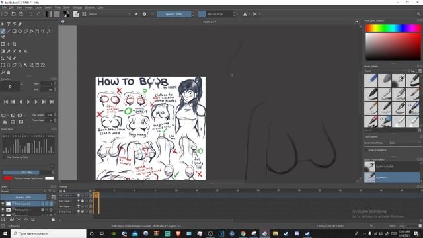This screenshot has width=423, height=238.
Task: Save the document from toolbar
Action: click(21, 14)
